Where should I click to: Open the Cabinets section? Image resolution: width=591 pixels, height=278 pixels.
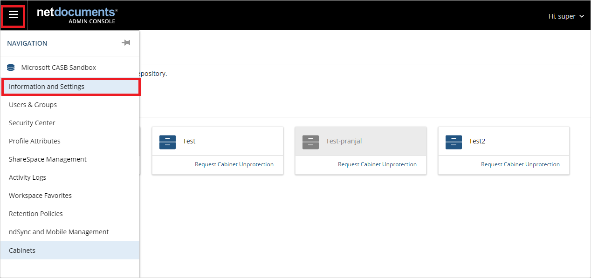[x=22, y=250]
